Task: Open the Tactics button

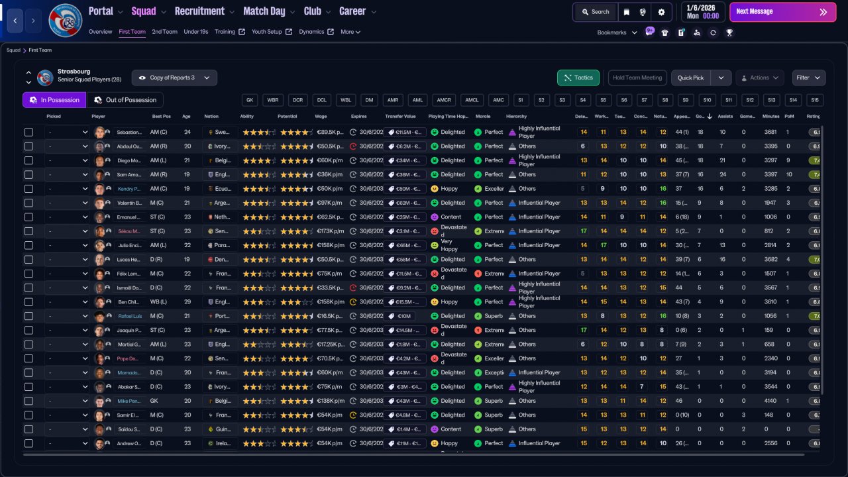Action: (578, 78)
